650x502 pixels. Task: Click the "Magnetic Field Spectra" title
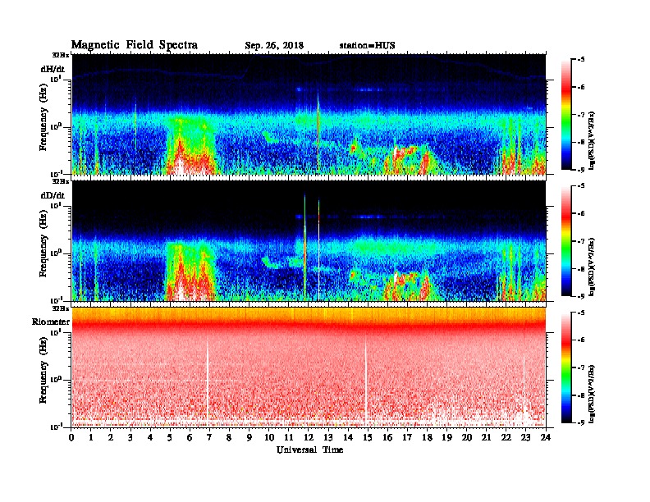click(x=135, y=45)
